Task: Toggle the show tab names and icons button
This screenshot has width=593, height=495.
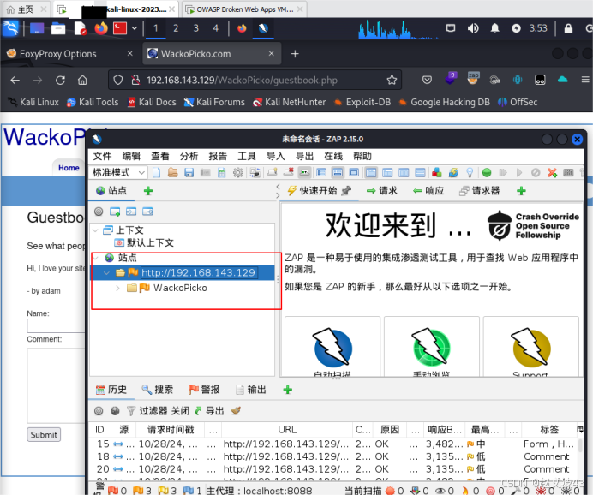Action: [305, 173]
